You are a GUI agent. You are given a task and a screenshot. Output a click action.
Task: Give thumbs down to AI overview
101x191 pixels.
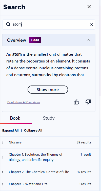pos(88,102)
